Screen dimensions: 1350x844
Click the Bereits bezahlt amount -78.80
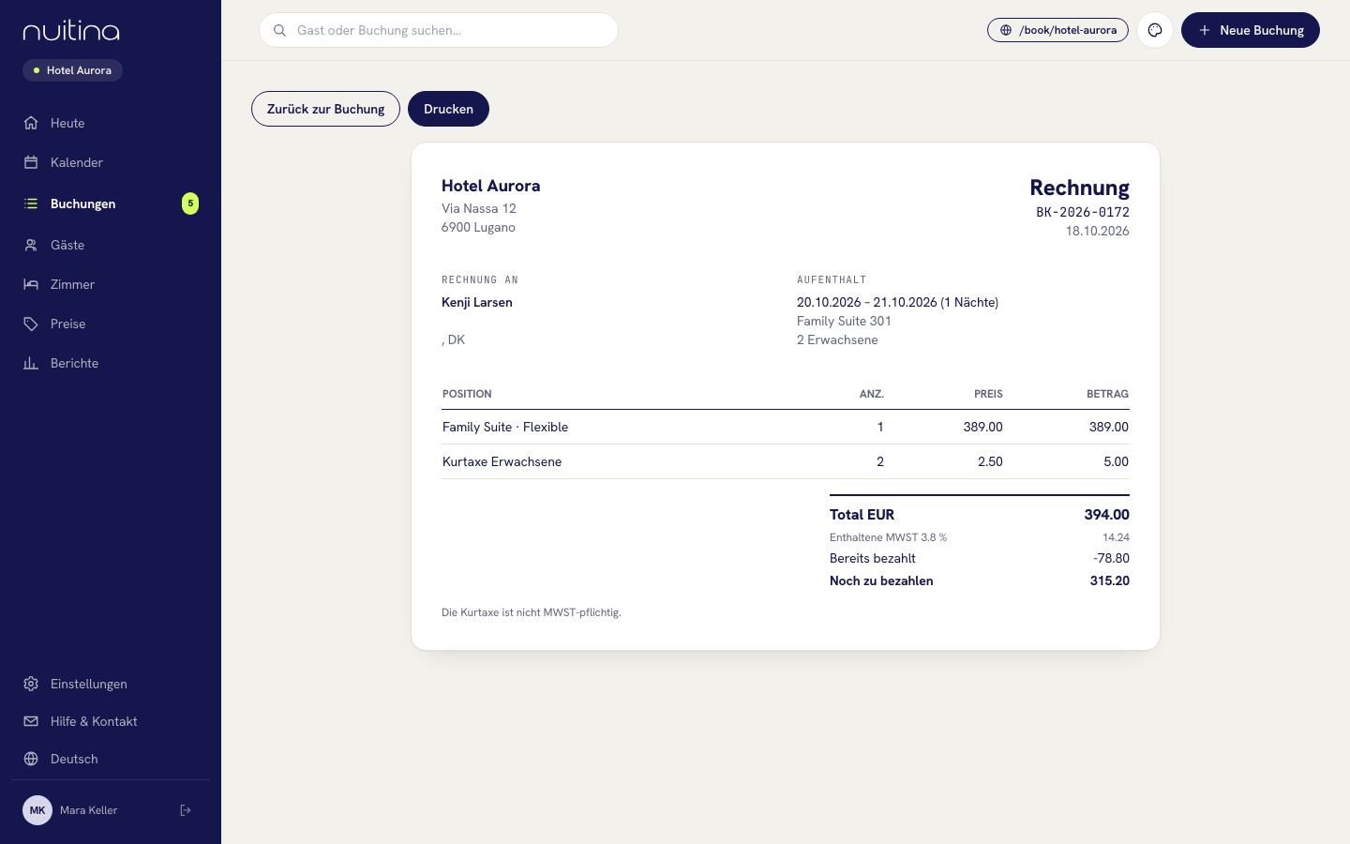1111,558
